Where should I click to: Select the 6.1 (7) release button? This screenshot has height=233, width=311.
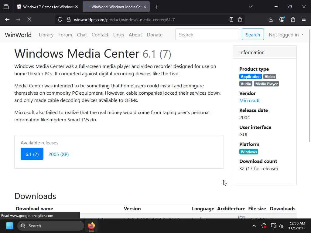click(32, 154)
